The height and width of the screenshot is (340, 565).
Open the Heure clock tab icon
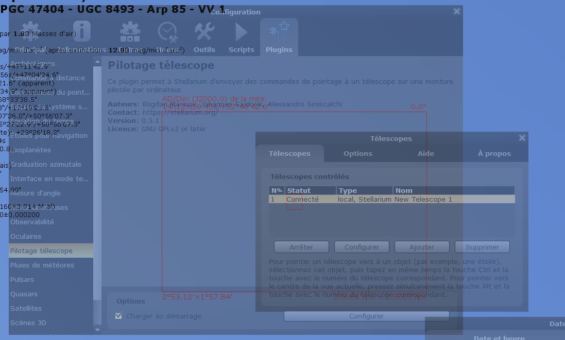(x=167, y=32)
